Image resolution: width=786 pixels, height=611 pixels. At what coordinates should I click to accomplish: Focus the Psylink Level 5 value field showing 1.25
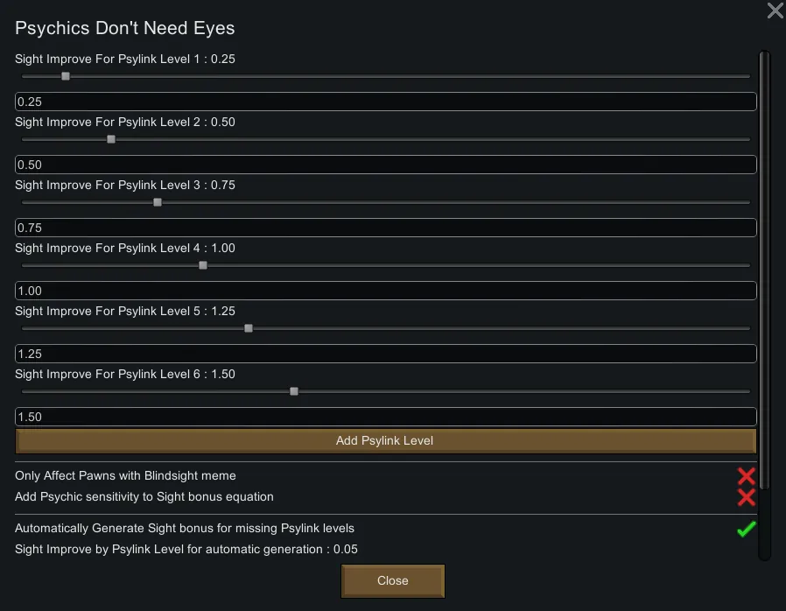(x=385, y=354)
